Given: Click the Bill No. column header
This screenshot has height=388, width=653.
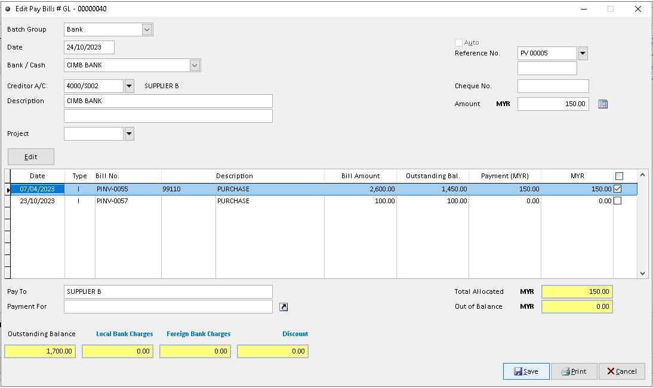Looking at the screenshot, I should coord(128,176).
